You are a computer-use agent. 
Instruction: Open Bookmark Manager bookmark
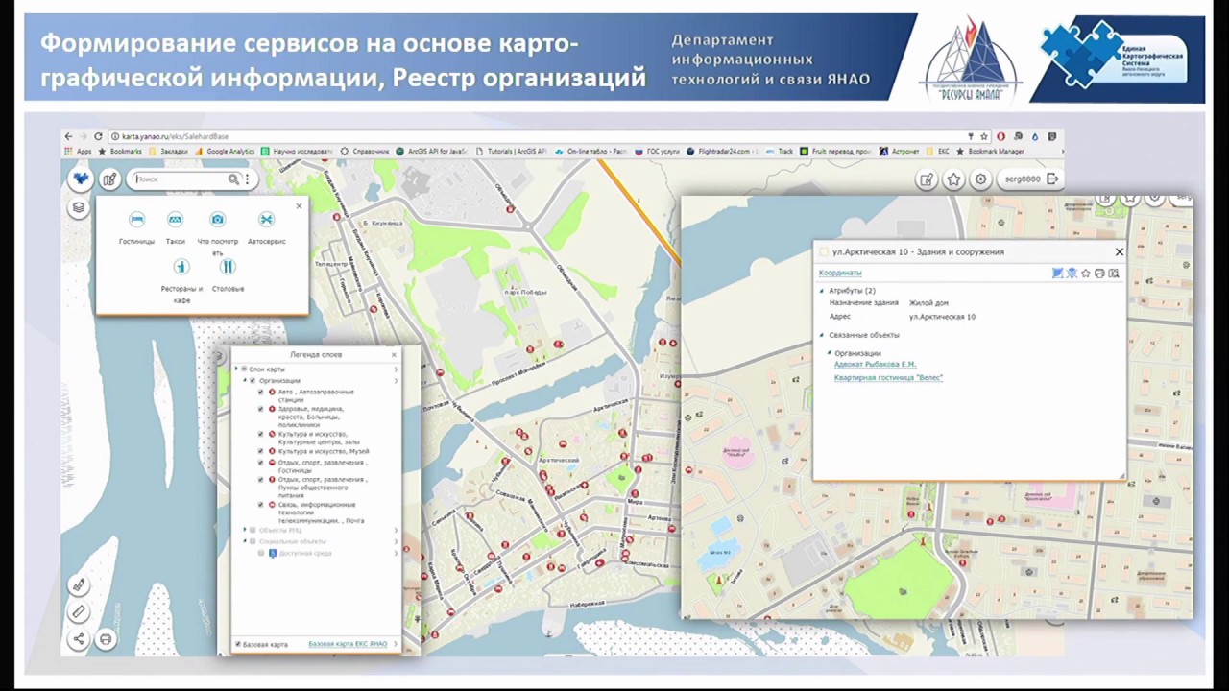990,152
